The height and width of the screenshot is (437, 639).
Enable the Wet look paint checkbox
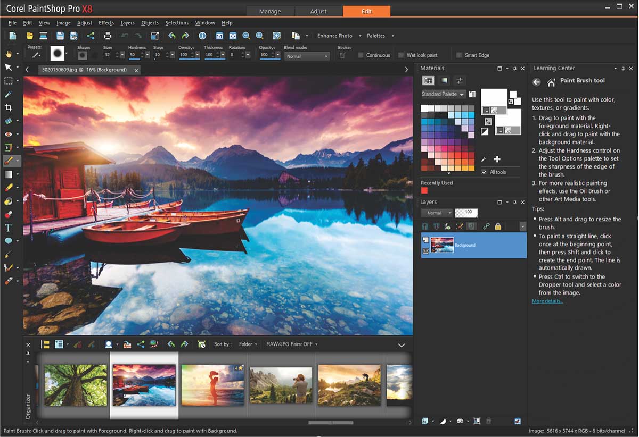(x=400, y=55)
